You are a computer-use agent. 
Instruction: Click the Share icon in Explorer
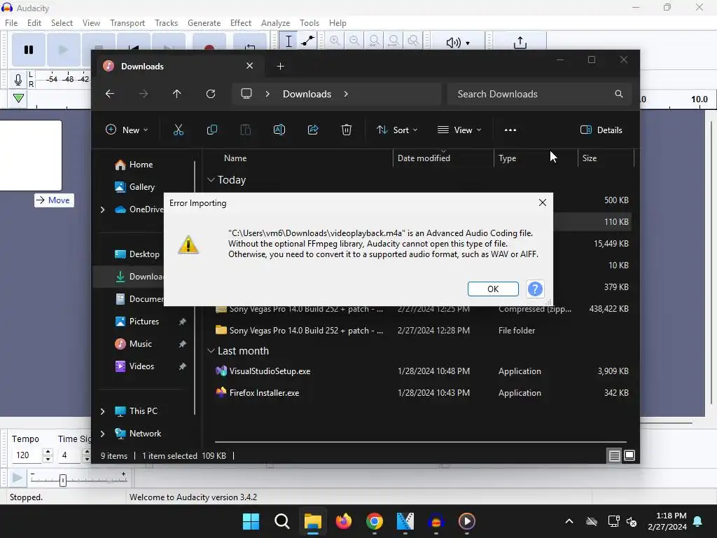coord(313,130)
